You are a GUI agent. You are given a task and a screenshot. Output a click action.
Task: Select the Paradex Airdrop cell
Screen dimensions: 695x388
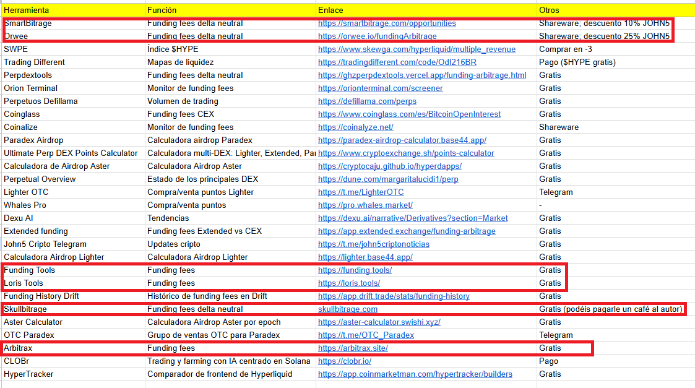coord(73,140)
